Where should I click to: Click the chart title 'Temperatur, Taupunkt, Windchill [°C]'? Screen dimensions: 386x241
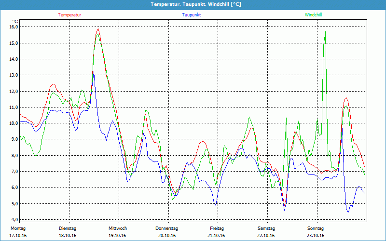(196, 4)
